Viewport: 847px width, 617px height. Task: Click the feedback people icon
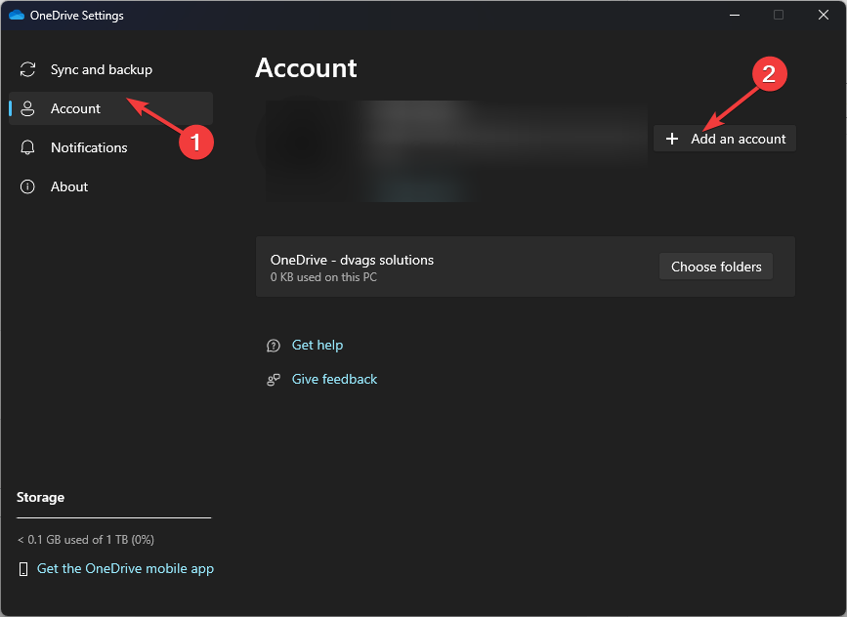pos(274,380)
